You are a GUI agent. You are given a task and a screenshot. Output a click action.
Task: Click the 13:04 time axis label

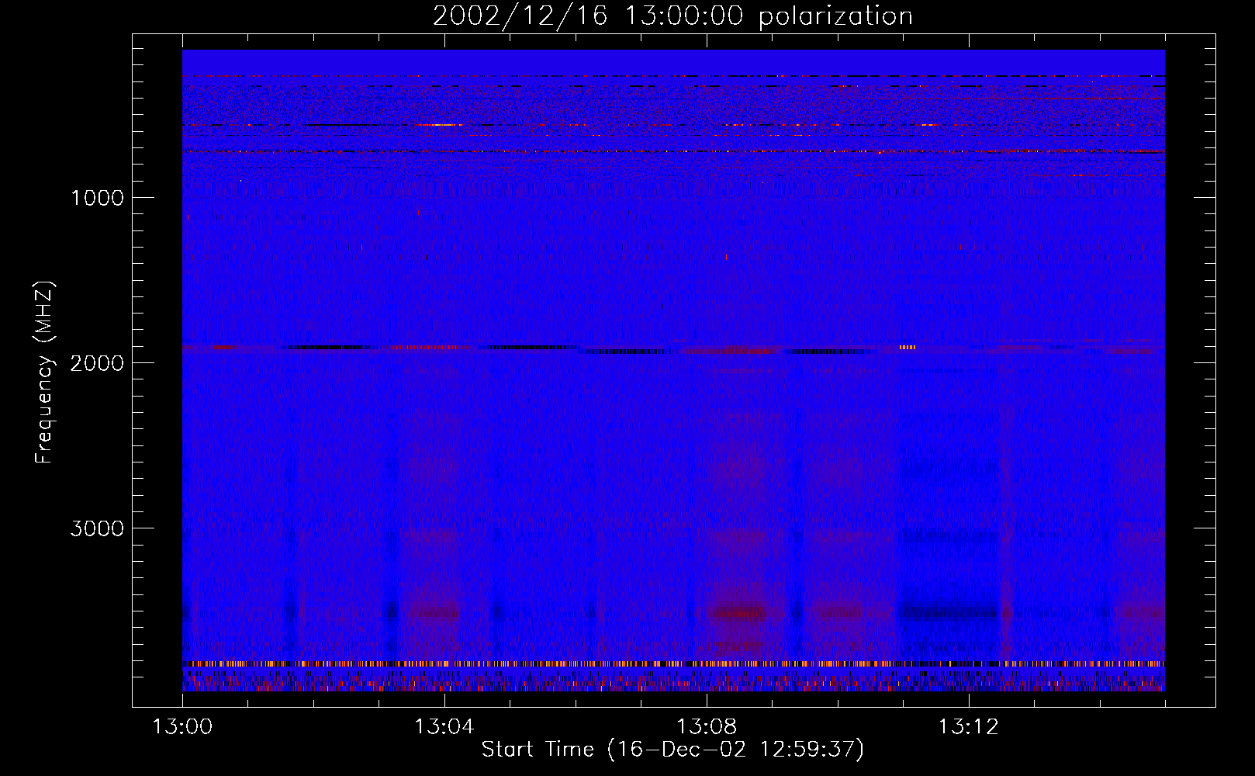(444, 727)
